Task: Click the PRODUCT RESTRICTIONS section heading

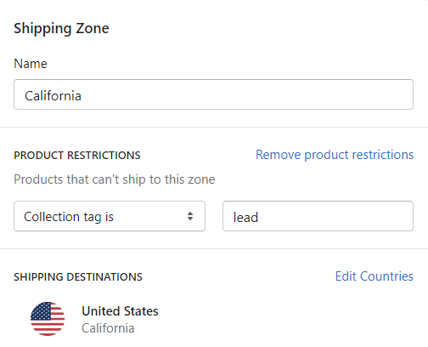Action: click(x=77, y=156)
